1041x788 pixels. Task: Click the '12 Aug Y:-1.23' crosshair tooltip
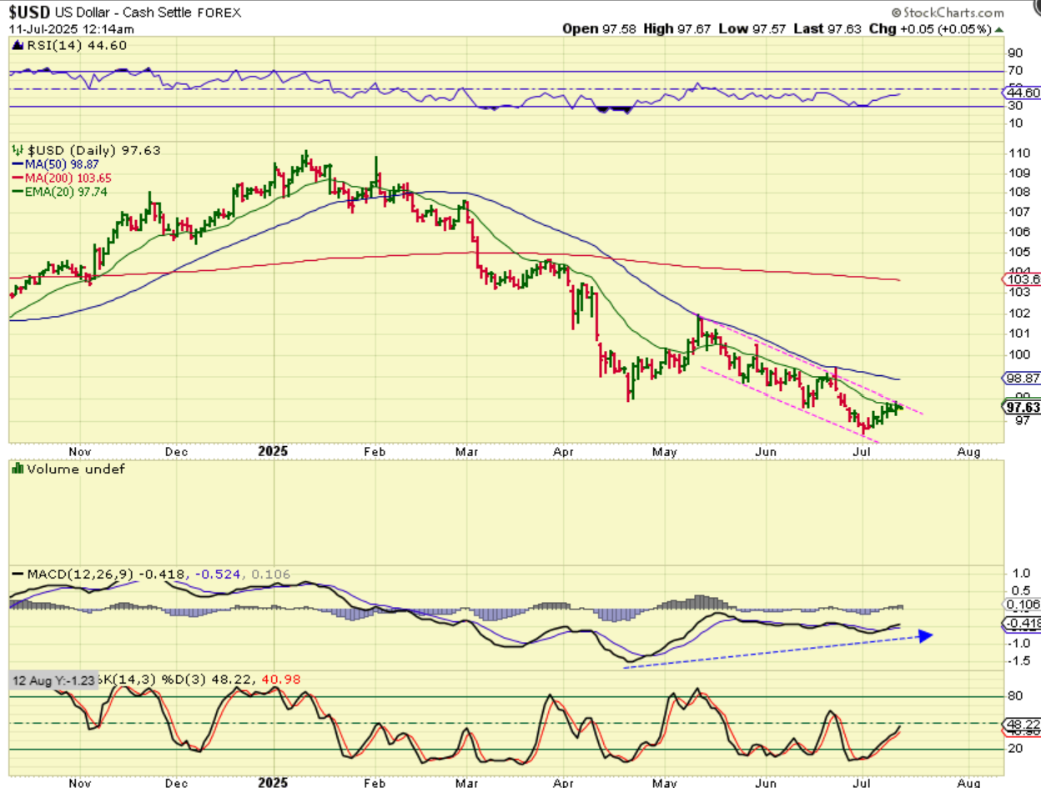tap(55, 680)
